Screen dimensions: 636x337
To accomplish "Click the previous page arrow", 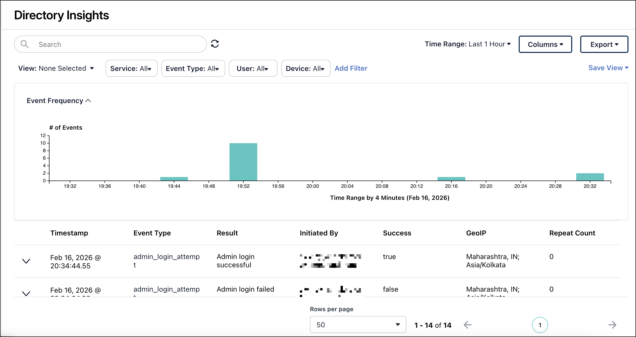I will (x=468, y=325).
